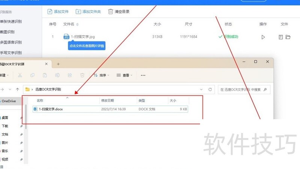This screenshot has height=169, width=300.
Task: Click the 2023/7/14 16:39 date cell
Action: point(114,109)
